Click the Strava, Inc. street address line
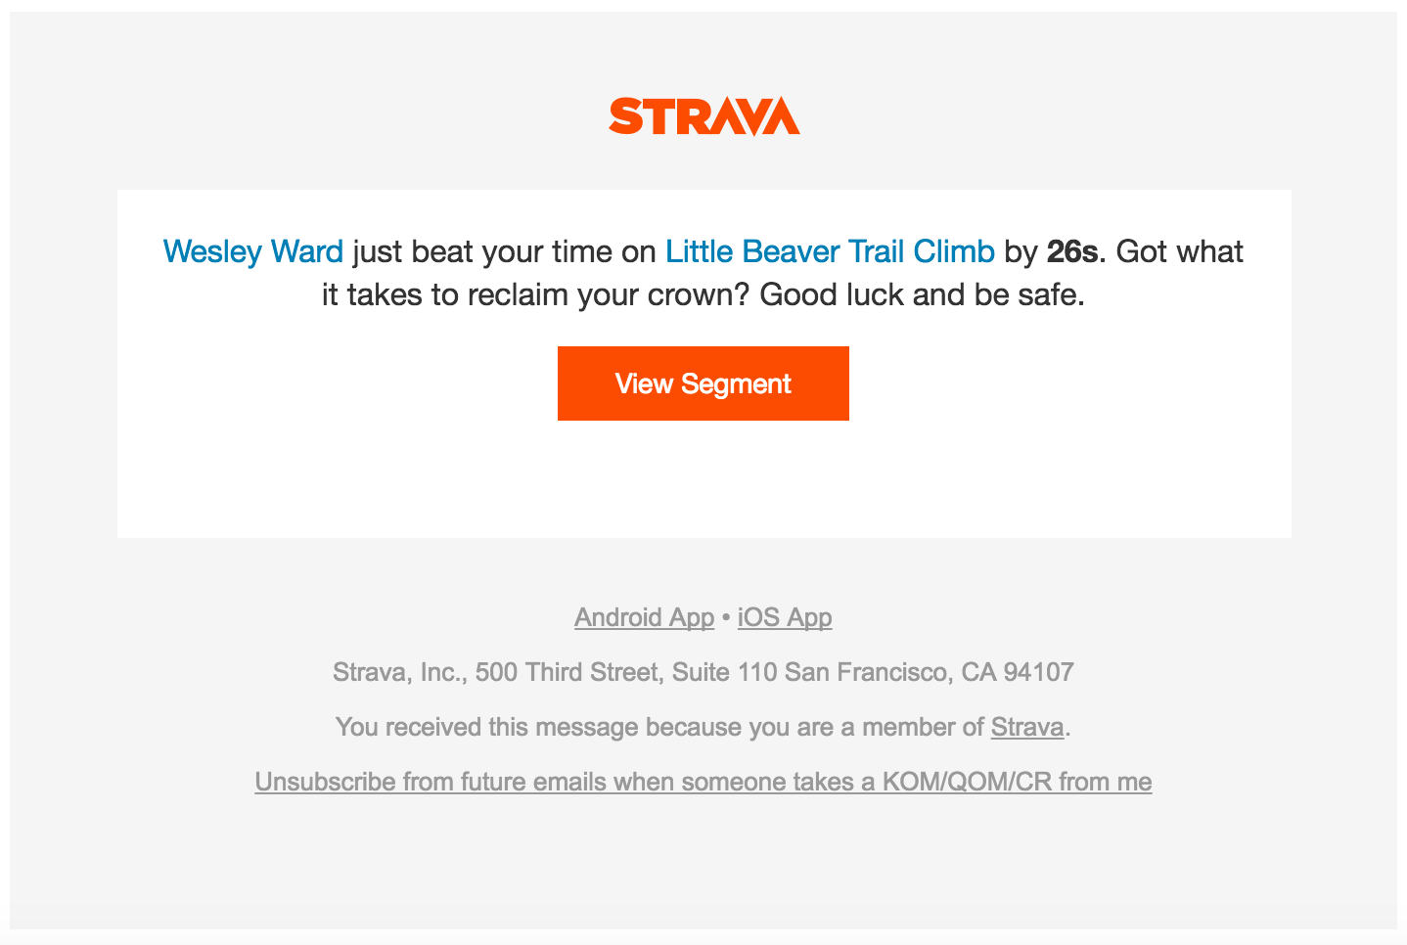The height and width of the screenshot is (945, 1407). [x=703, y=672]
